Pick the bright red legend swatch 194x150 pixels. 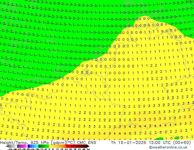click(67, 146)
